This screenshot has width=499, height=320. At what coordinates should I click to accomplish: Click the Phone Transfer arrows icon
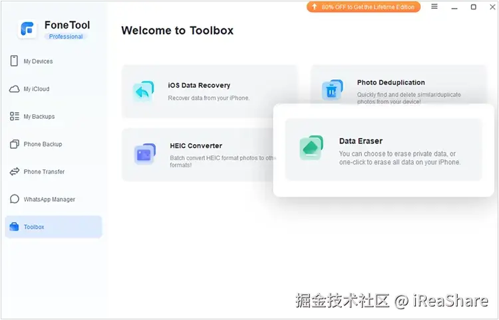point(15,172)
